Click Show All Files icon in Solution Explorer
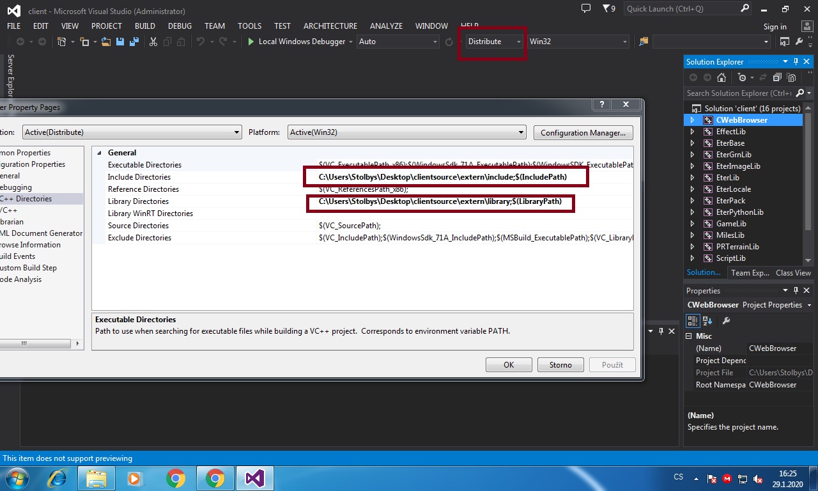Screen dimensions: 818x491 791,77
